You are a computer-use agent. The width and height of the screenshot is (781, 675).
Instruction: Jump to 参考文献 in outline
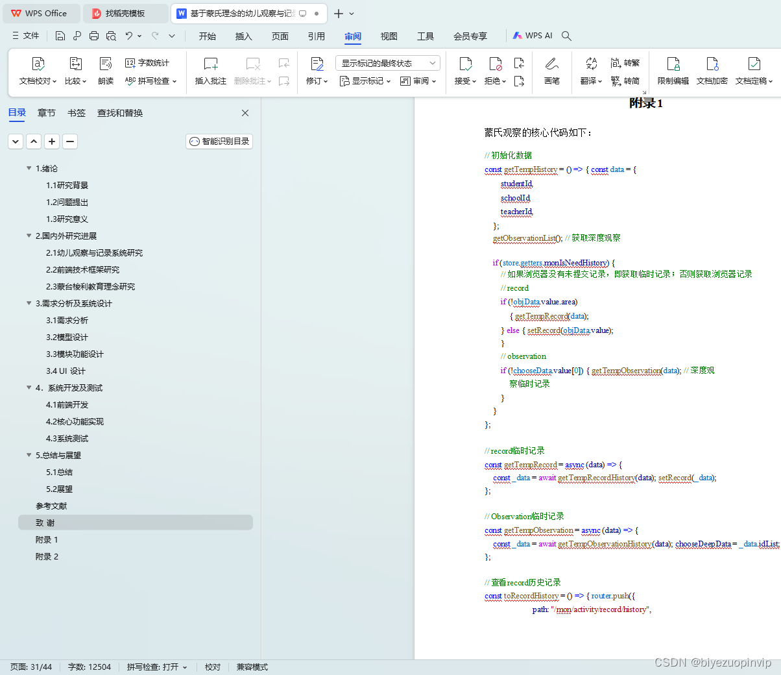click(x=51, y=506)
